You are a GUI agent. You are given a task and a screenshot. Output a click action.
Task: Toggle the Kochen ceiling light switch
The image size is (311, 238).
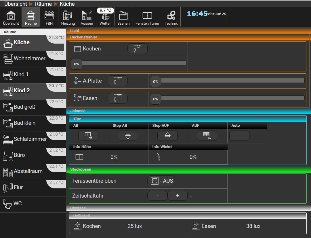137,49
